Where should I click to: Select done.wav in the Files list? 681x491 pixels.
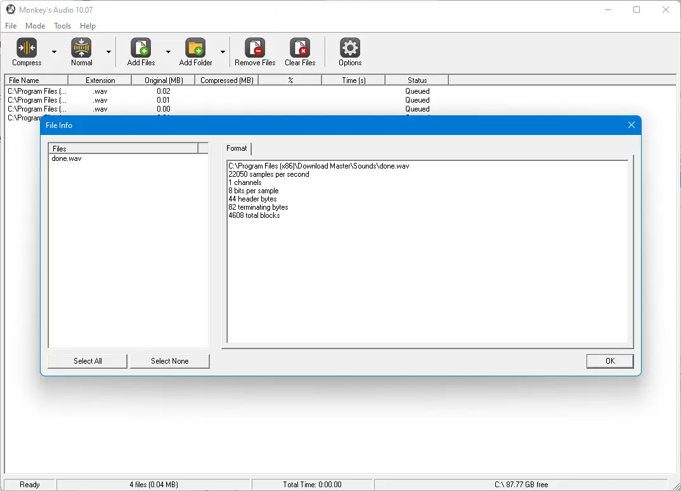67,158
